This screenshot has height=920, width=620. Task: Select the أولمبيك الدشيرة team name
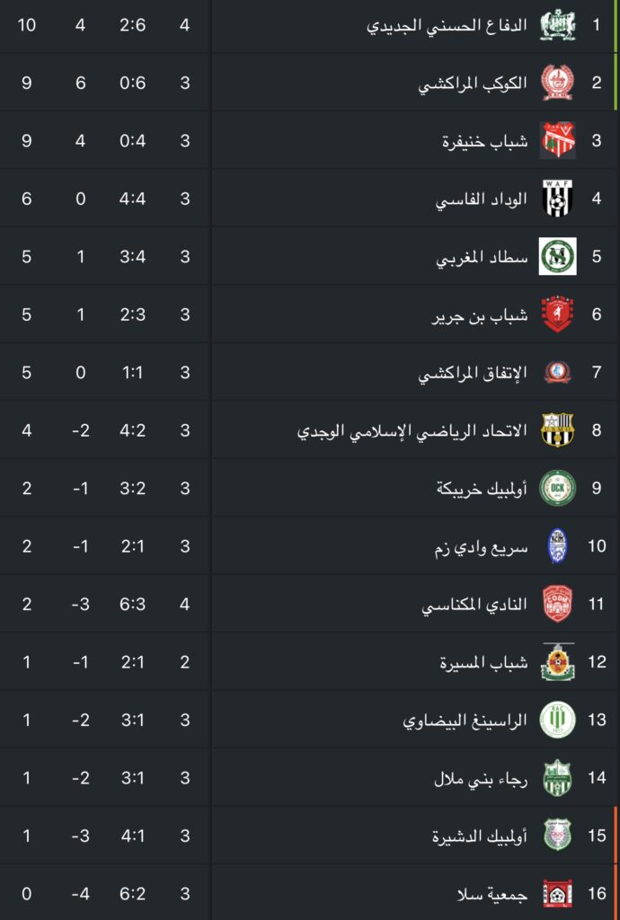(479, 836)
